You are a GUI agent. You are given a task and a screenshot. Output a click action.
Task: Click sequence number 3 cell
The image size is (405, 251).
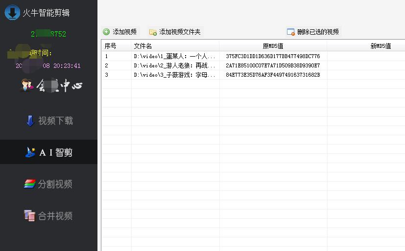106,75
